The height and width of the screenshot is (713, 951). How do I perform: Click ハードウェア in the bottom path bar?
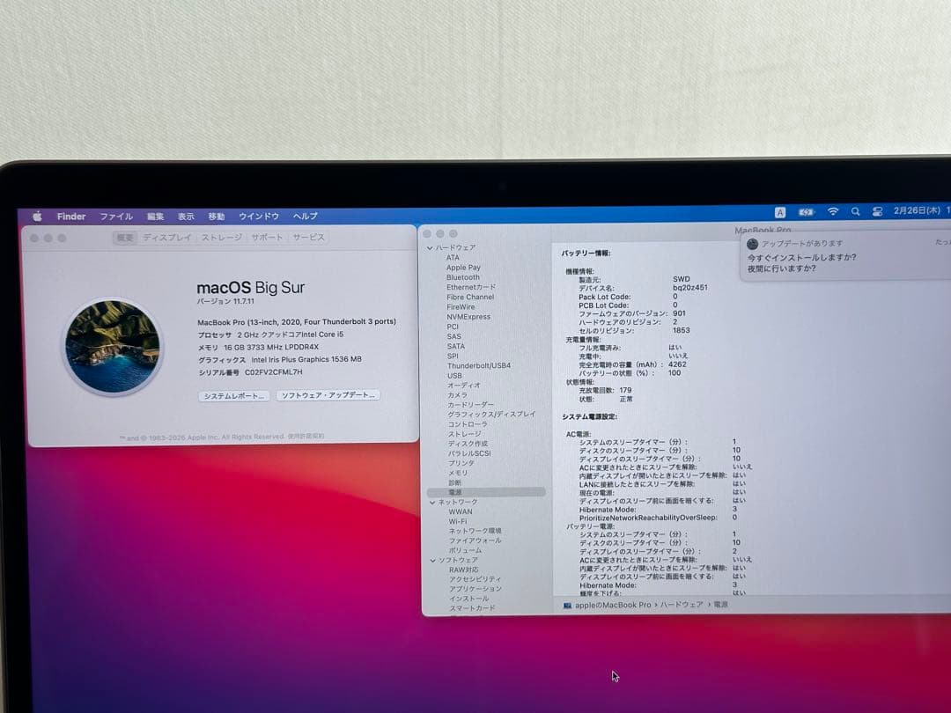[681, 605]
